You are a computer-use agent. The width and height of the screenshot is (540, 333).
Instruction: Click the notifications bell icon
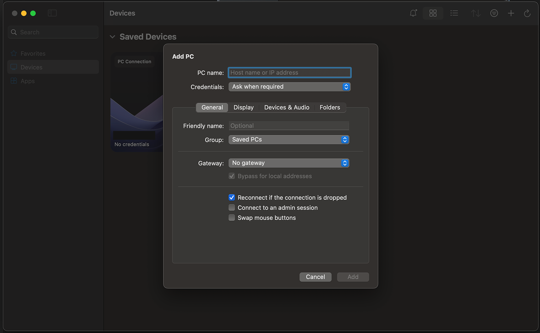point(413,13)
